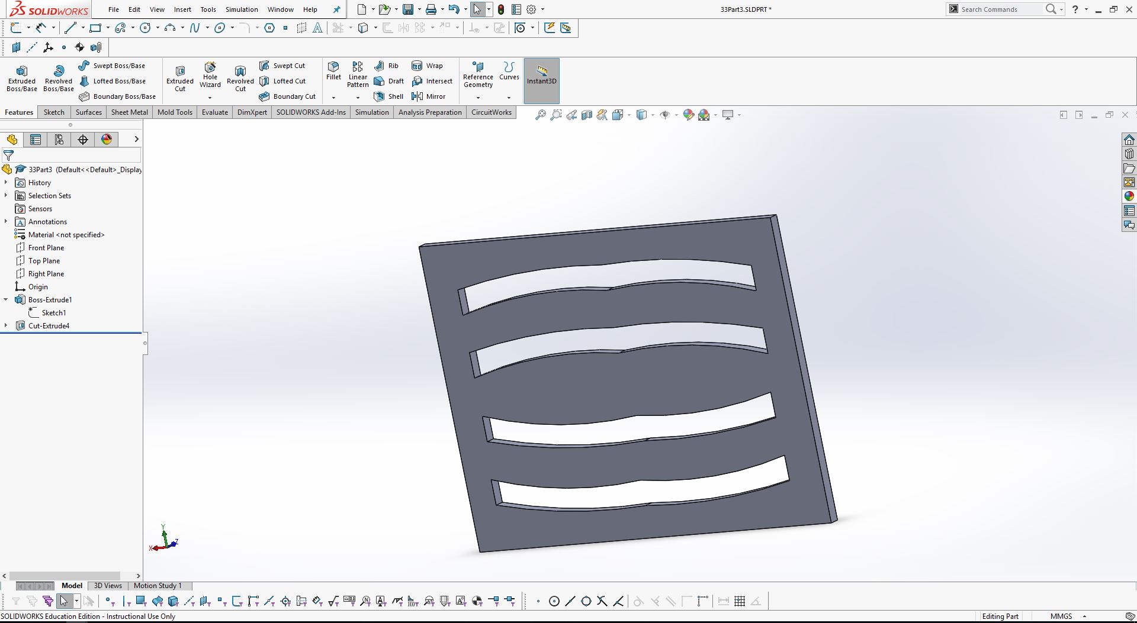Click the Lofted Cut tool
Viewport: 1137px width, 623px height.
(282, 81)
